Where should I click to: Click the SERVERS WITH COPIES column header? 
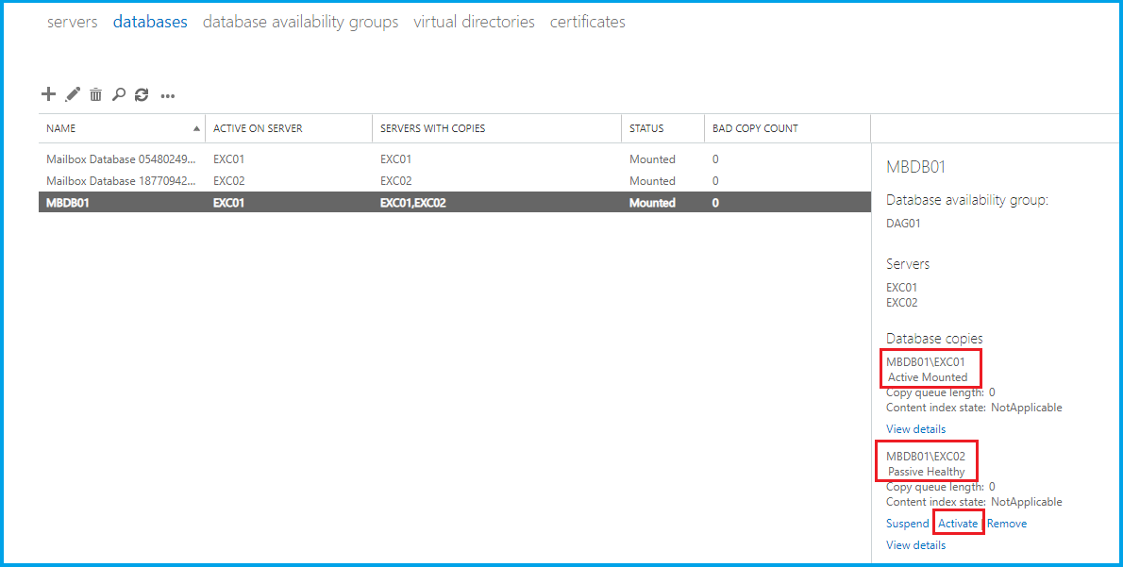(432, 128)
